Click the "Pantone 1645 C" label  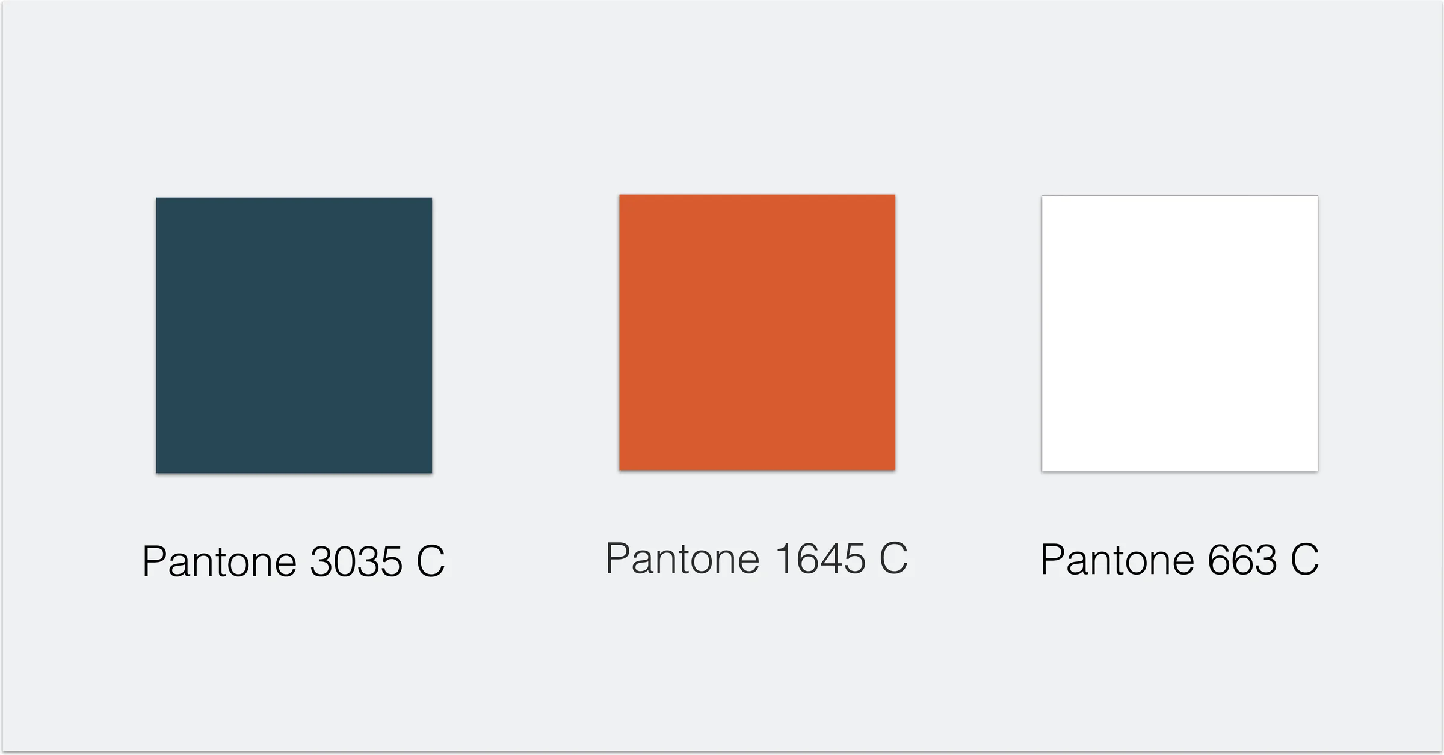tap(756, 558)
